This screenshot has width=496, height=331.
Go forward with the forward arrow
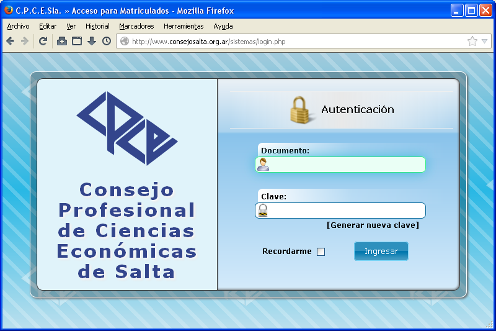pyautogui.click(x=25, y=41)
